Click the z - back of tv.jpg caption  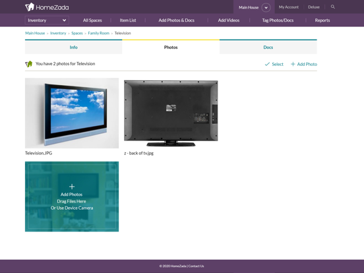click(139, 153)
